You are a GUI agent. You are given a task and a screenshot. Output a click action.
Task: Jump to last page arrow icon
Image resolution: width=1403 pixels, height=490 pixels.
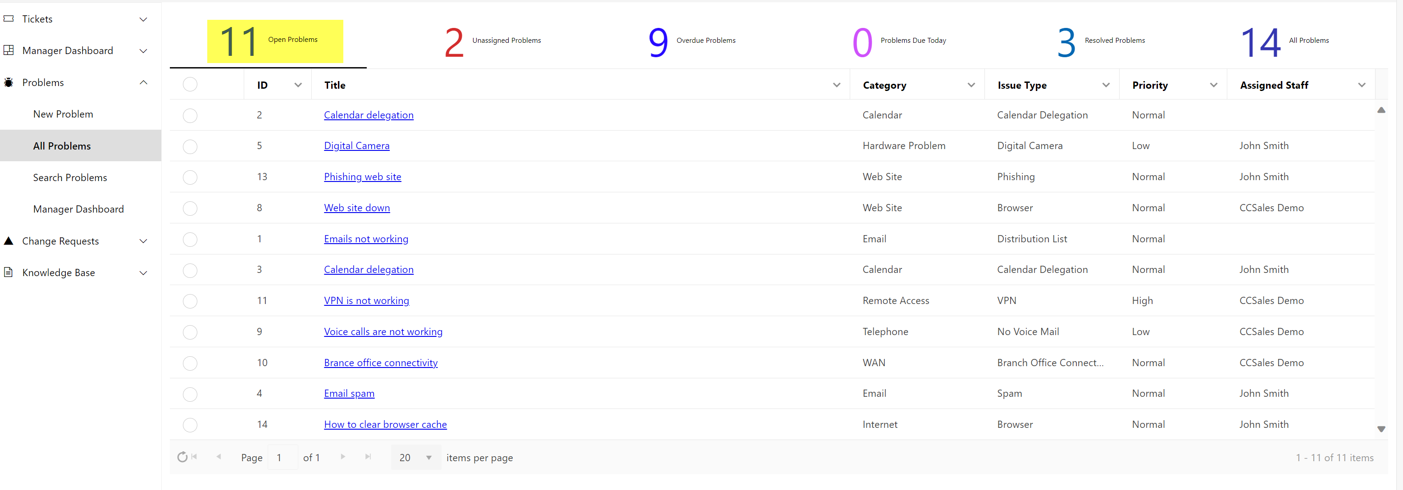[x=368, y=457]
